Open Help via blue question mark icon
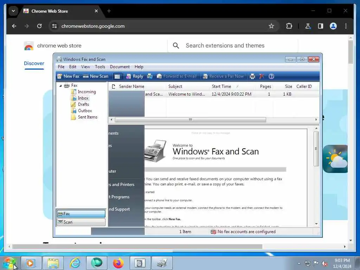 coord(271,76)
